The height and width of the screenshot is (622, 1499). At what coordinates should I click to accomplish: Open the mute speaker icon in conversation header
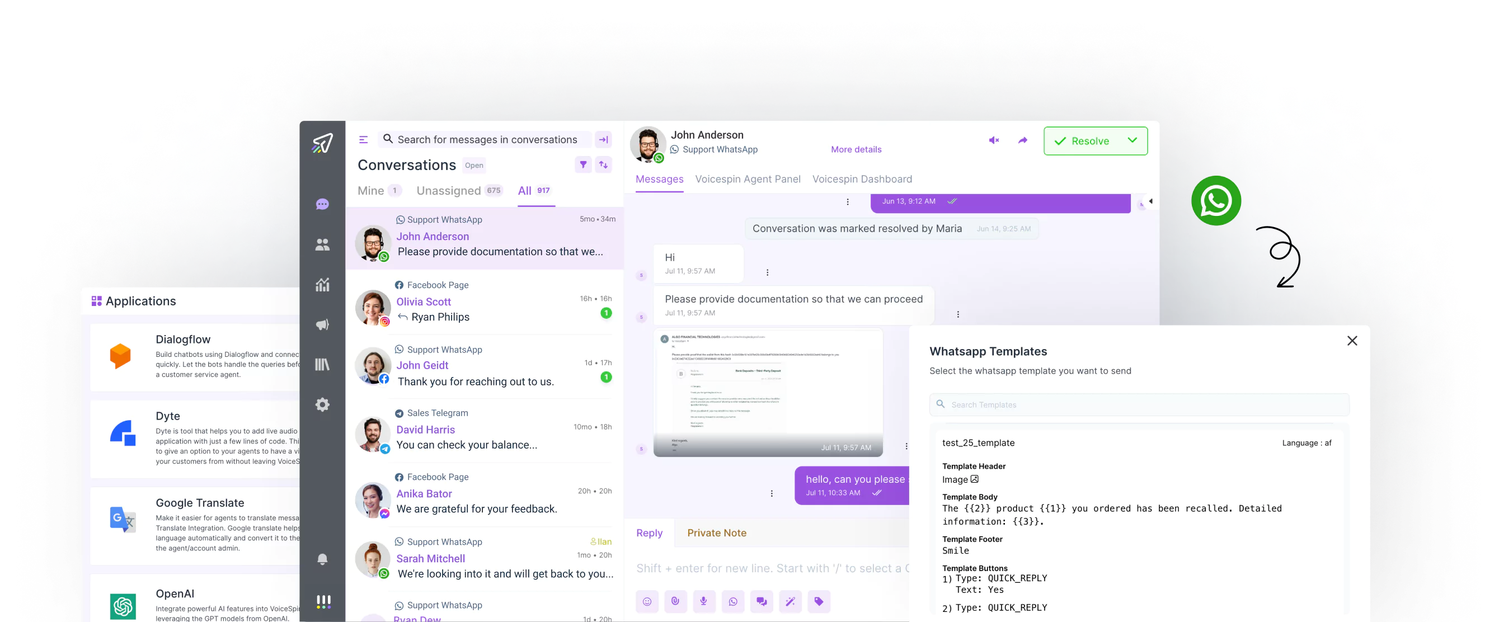[993, 140]
